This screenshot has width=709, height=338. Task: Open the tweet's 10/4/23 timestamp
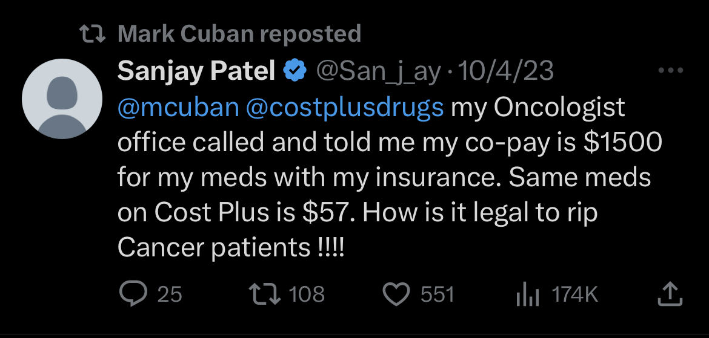(505, 71)
